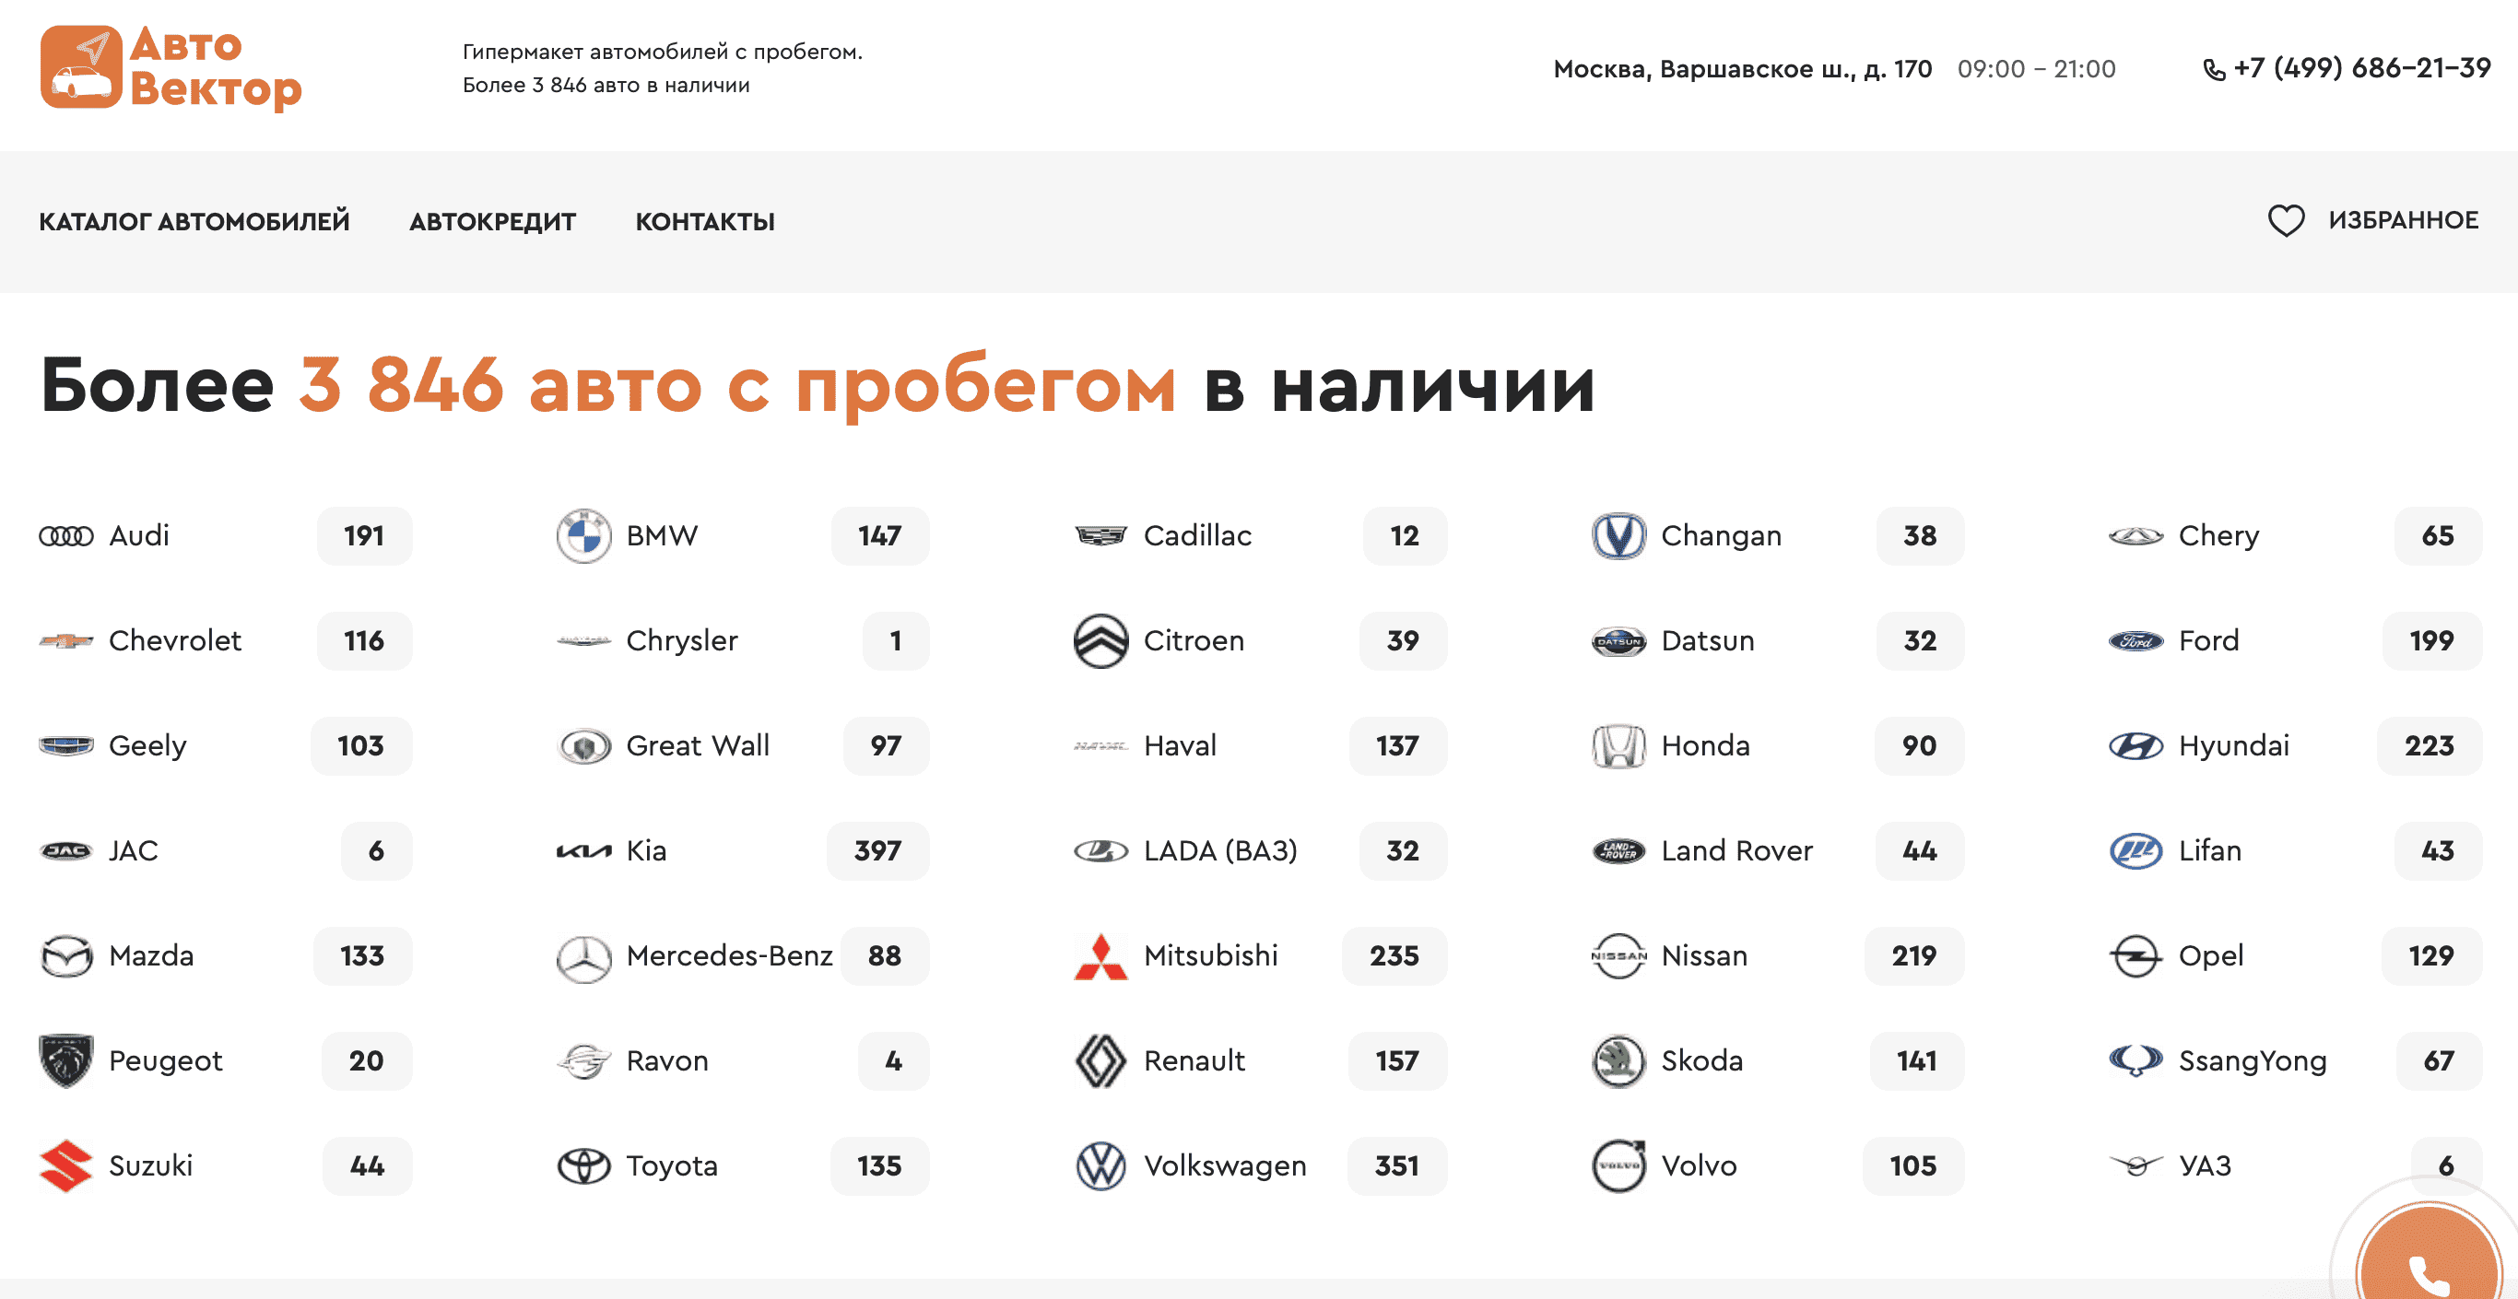
Task: Click the LADA (ВАЗ) brand entry
Action: point(1220,851)
